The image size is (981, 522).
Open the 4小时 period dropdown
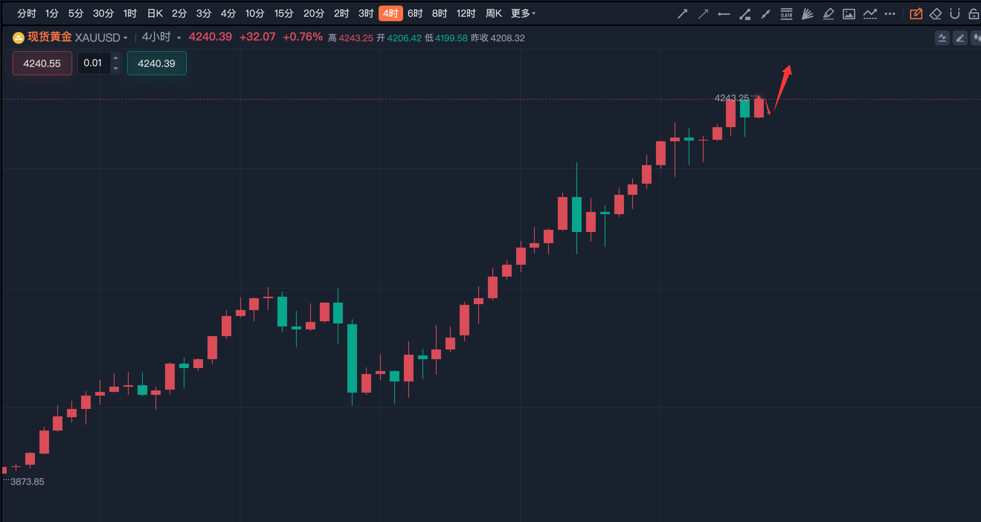click(x=178, y=38)
